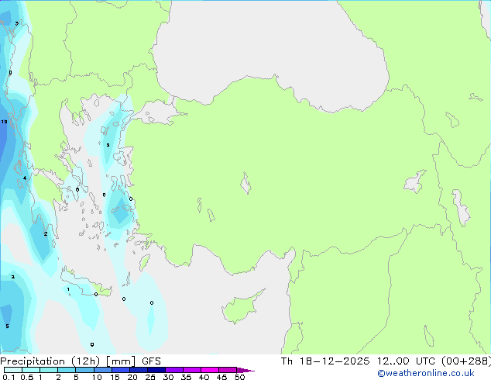Click the 3 precipitation value on the map
This screenshot has width=491, height=380.
16,23
